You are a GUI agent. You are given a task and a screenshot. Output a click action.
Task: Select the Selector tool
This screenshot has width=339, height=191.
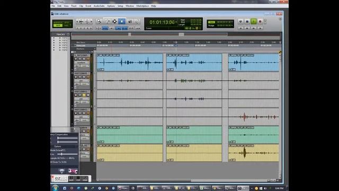coord(114,21)
